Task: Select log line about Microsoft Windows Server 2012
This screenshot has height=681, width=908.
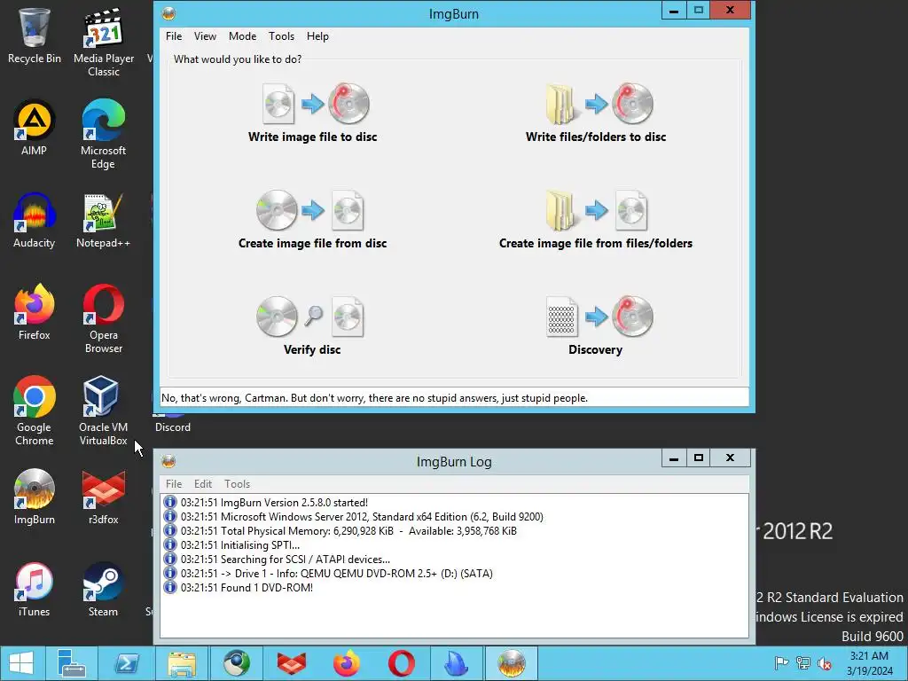Action: (362, 517)
